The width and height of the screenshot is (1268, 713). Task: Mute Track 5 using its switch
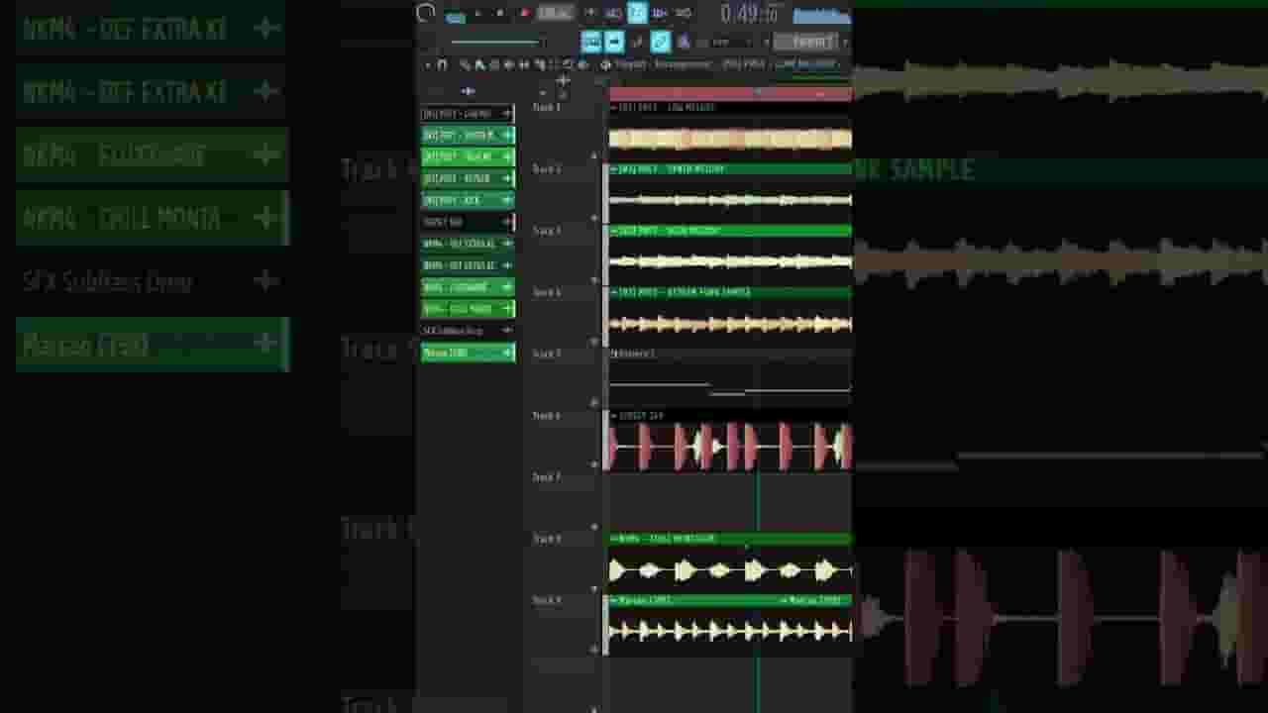[x=594, y=402]
